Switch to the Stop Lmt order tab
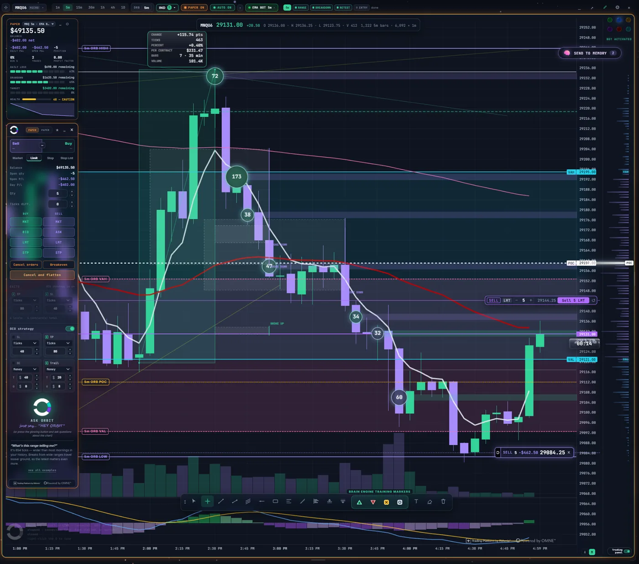 (x=67, y=158)
